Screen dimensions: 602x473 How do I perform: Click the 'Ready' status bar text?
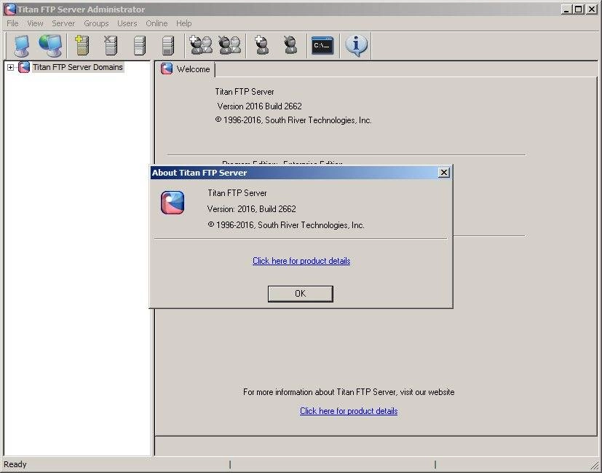[x=15, y=464]
